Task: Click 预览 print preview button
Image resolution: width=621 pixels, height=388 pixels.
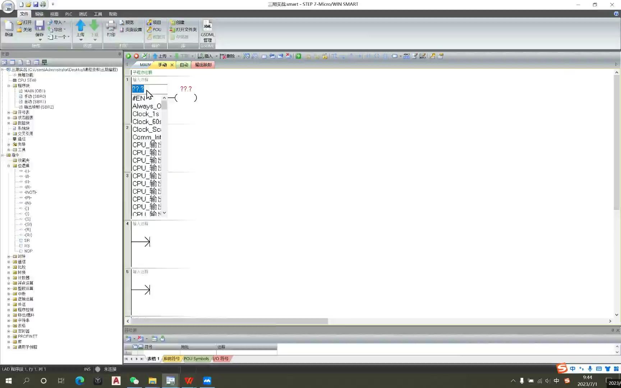Action: click(x=126, y=22)
